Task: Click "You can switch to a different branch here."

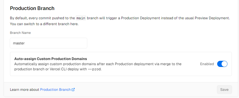Action: [44, 24]
